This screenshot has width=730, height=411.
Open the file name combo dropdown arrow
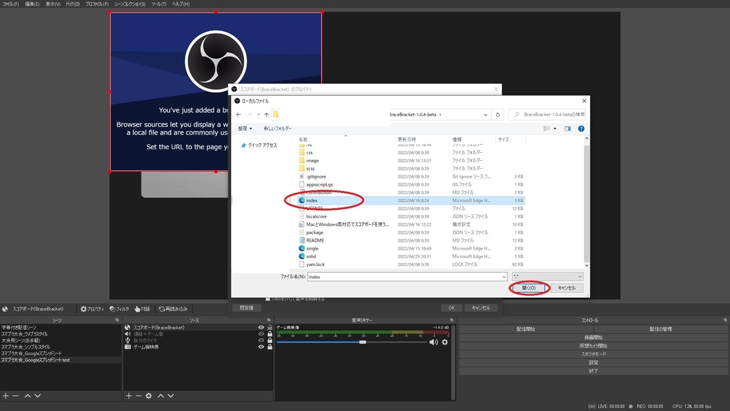(504, 276)
